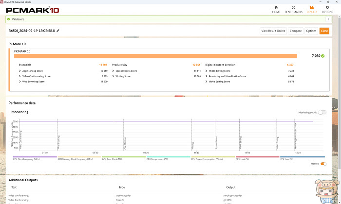
Task: Click the Video Encoder type cell
Action: click(x=123, y=196)
